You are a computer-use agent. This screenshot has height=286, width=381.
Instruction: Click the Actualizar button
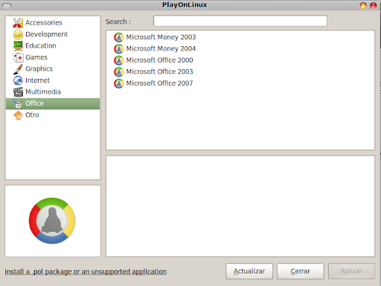[249, 271]
